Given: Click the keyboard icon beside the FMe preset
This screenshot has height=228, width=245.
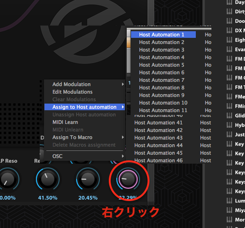Looking at the screenshot, I should coord(229,96).
